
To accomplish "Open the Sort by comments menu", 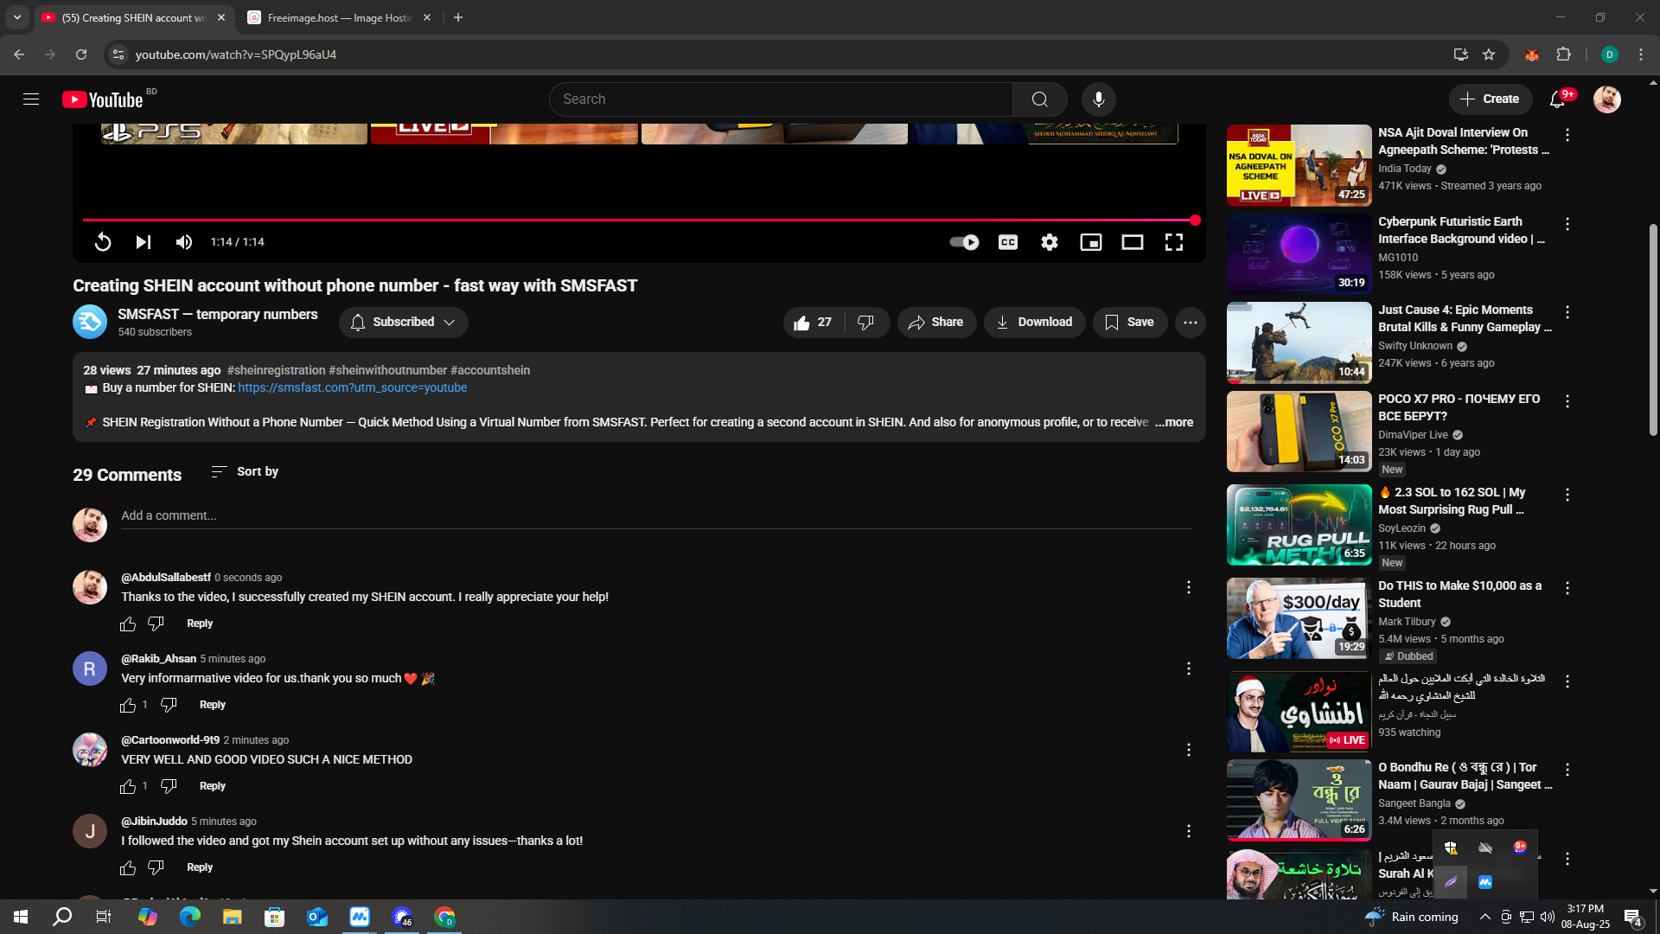I will (245, 472).
